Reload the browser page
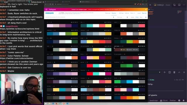 click(50, 4)
